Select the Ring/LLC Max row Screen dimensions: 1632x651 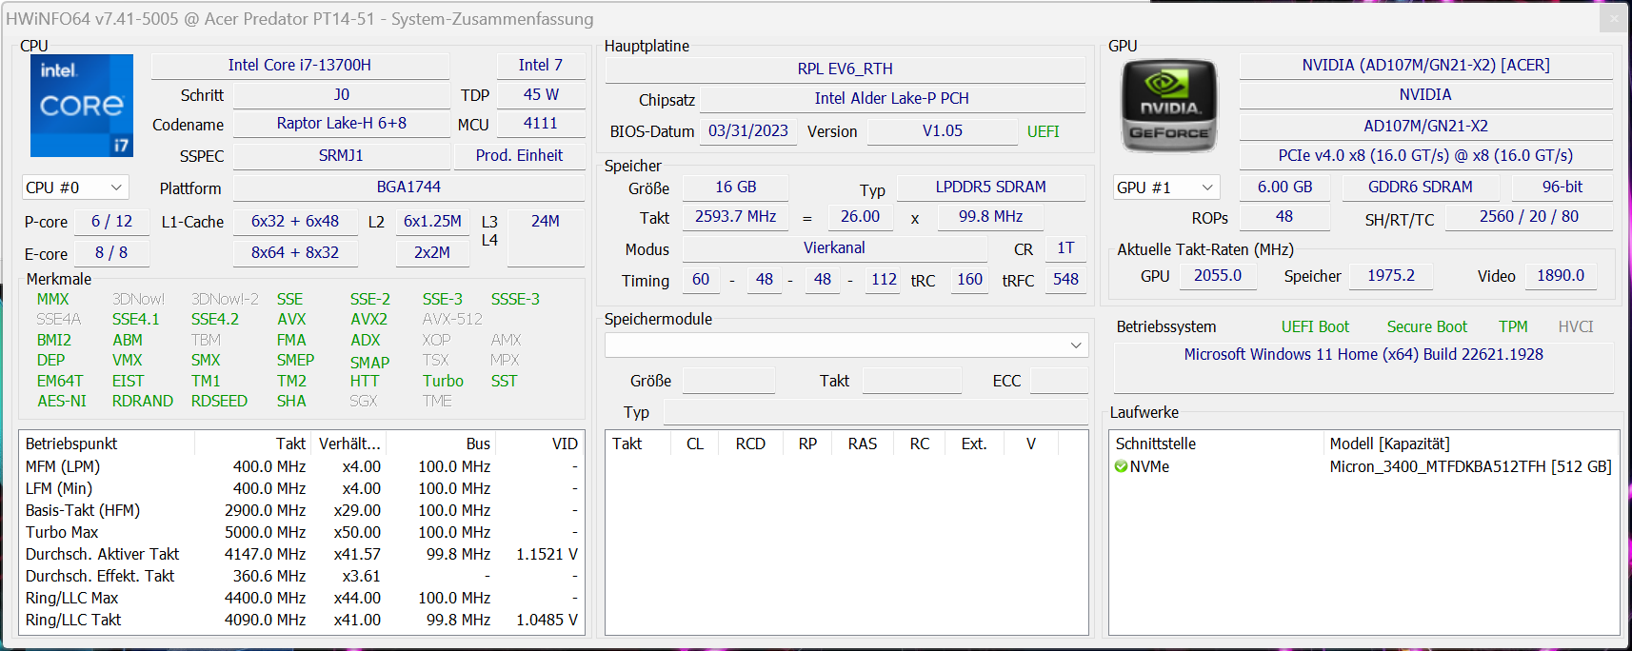click(x=302, y=598)
